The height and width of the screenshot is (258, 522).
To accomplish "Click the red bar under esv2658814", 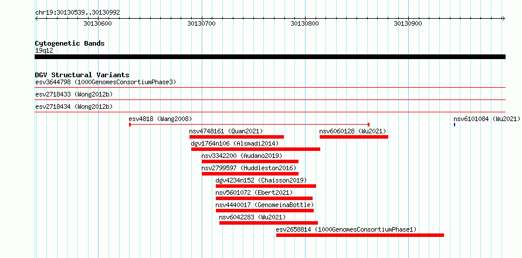I will tap(360, 235).
